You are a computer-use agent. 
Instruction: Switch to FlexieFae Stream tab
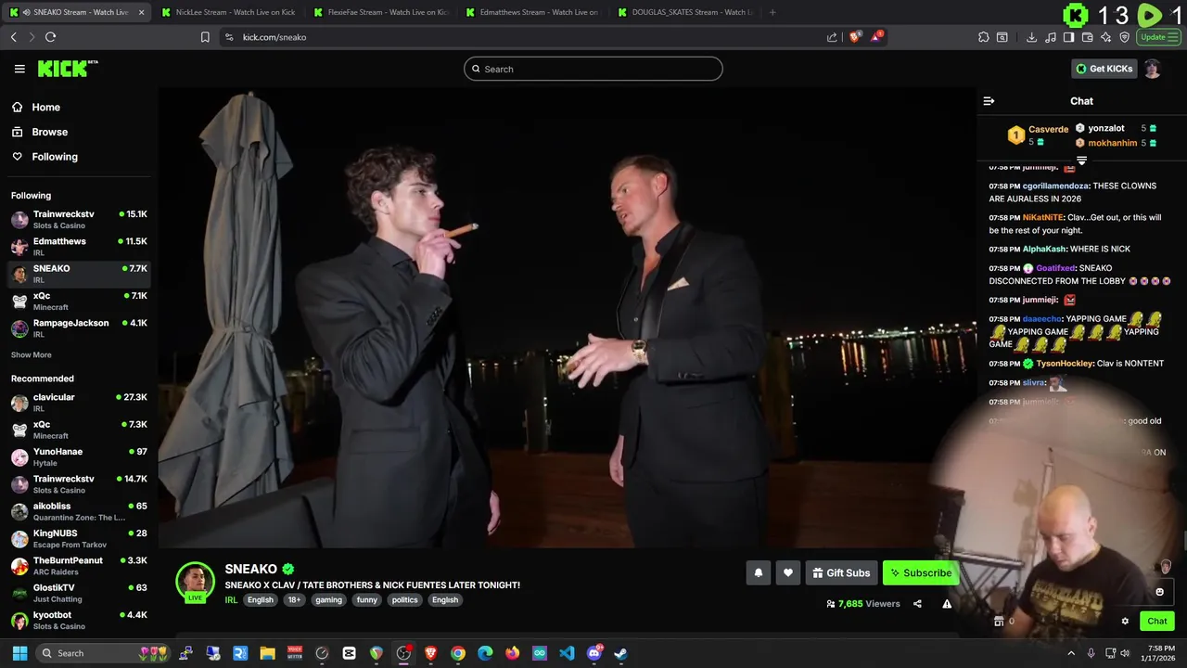380,12
